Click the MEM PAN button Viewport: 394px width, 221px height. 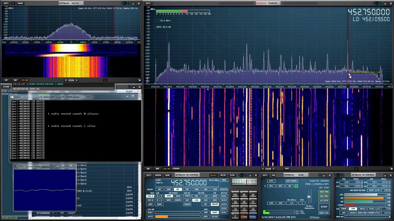point(324,213)
